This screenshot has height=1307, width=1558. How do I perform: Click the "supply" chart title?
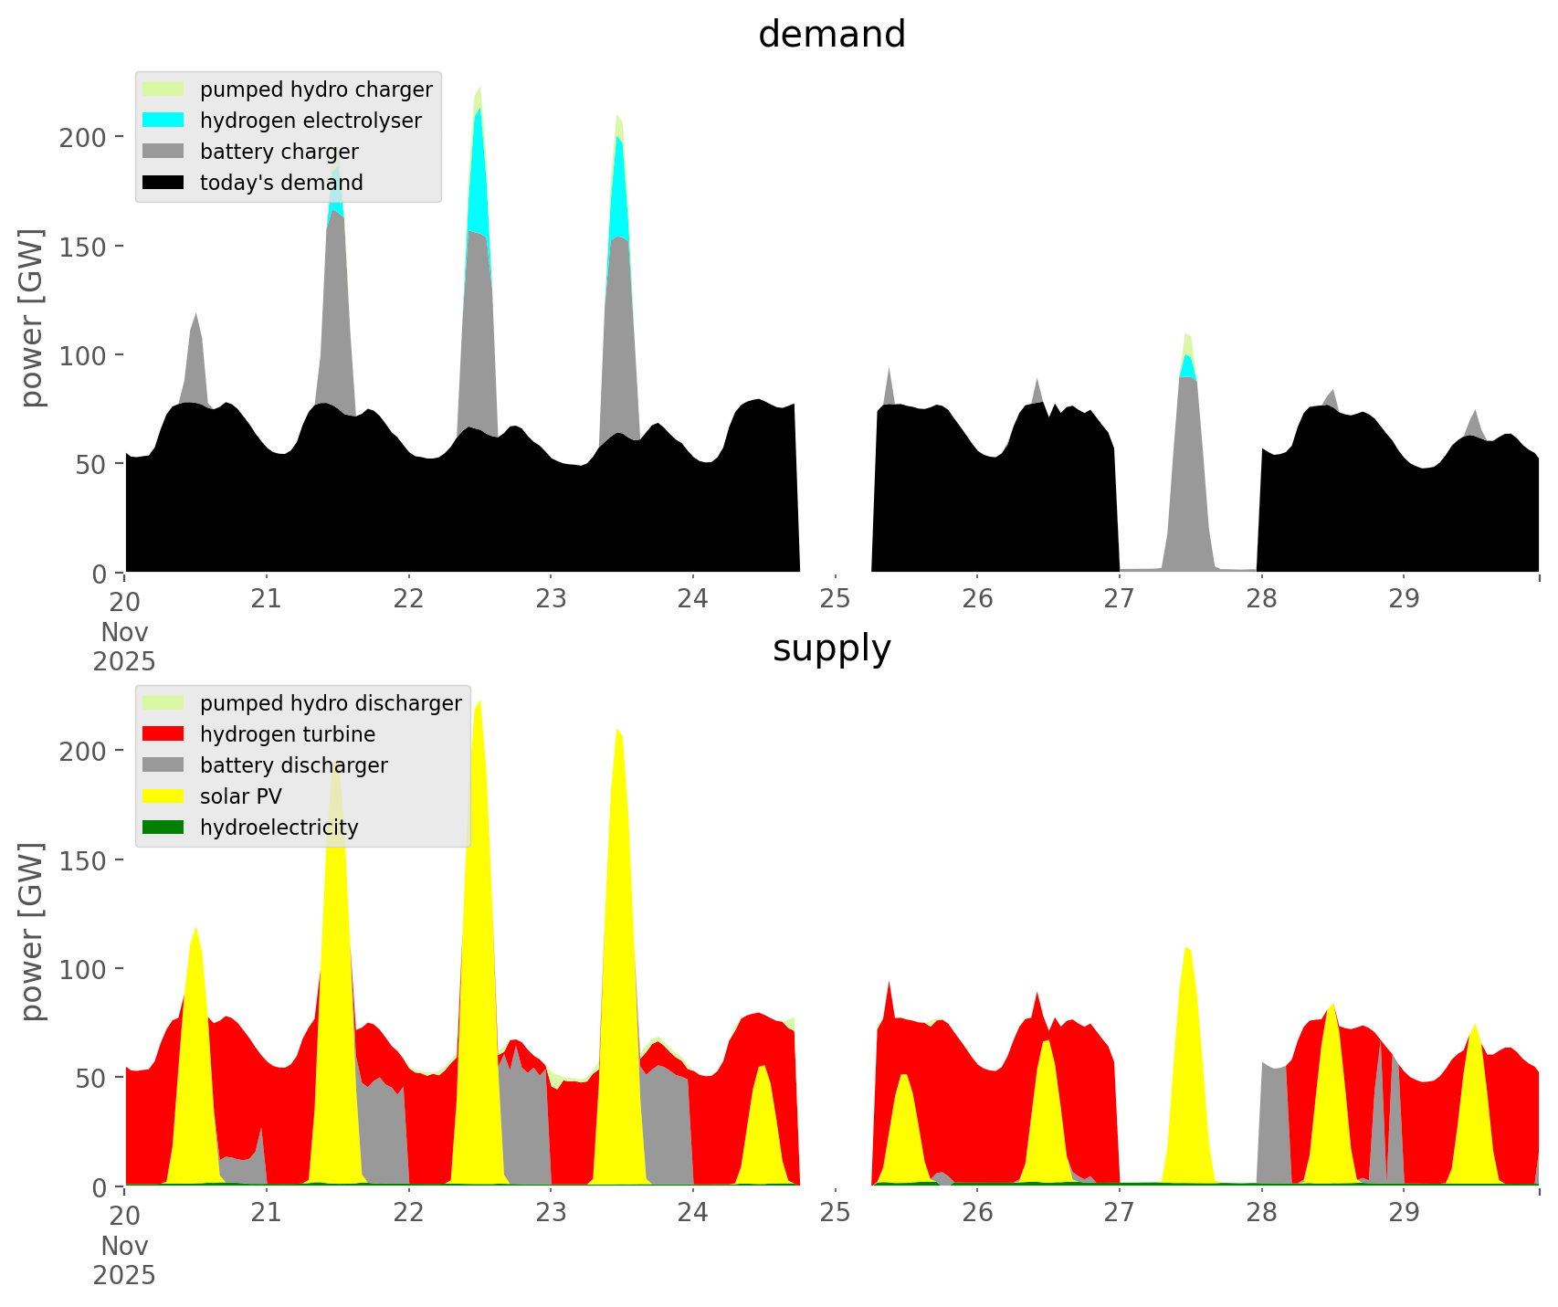[831, 648]
